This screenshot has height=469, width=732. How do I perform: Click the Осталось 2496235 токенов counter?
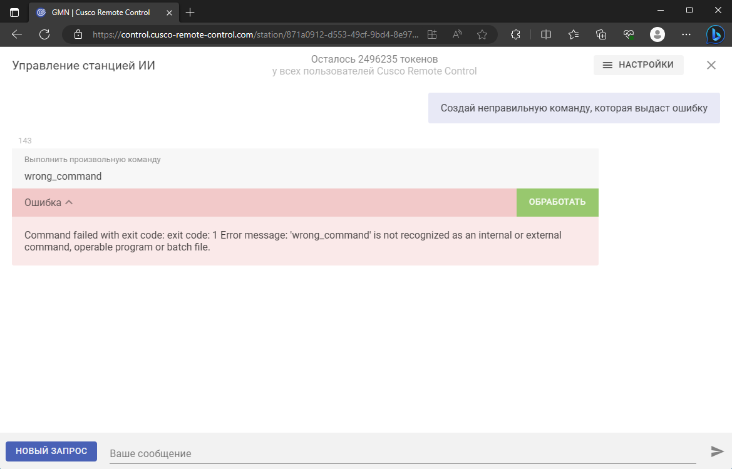click(x=374, y=59)
